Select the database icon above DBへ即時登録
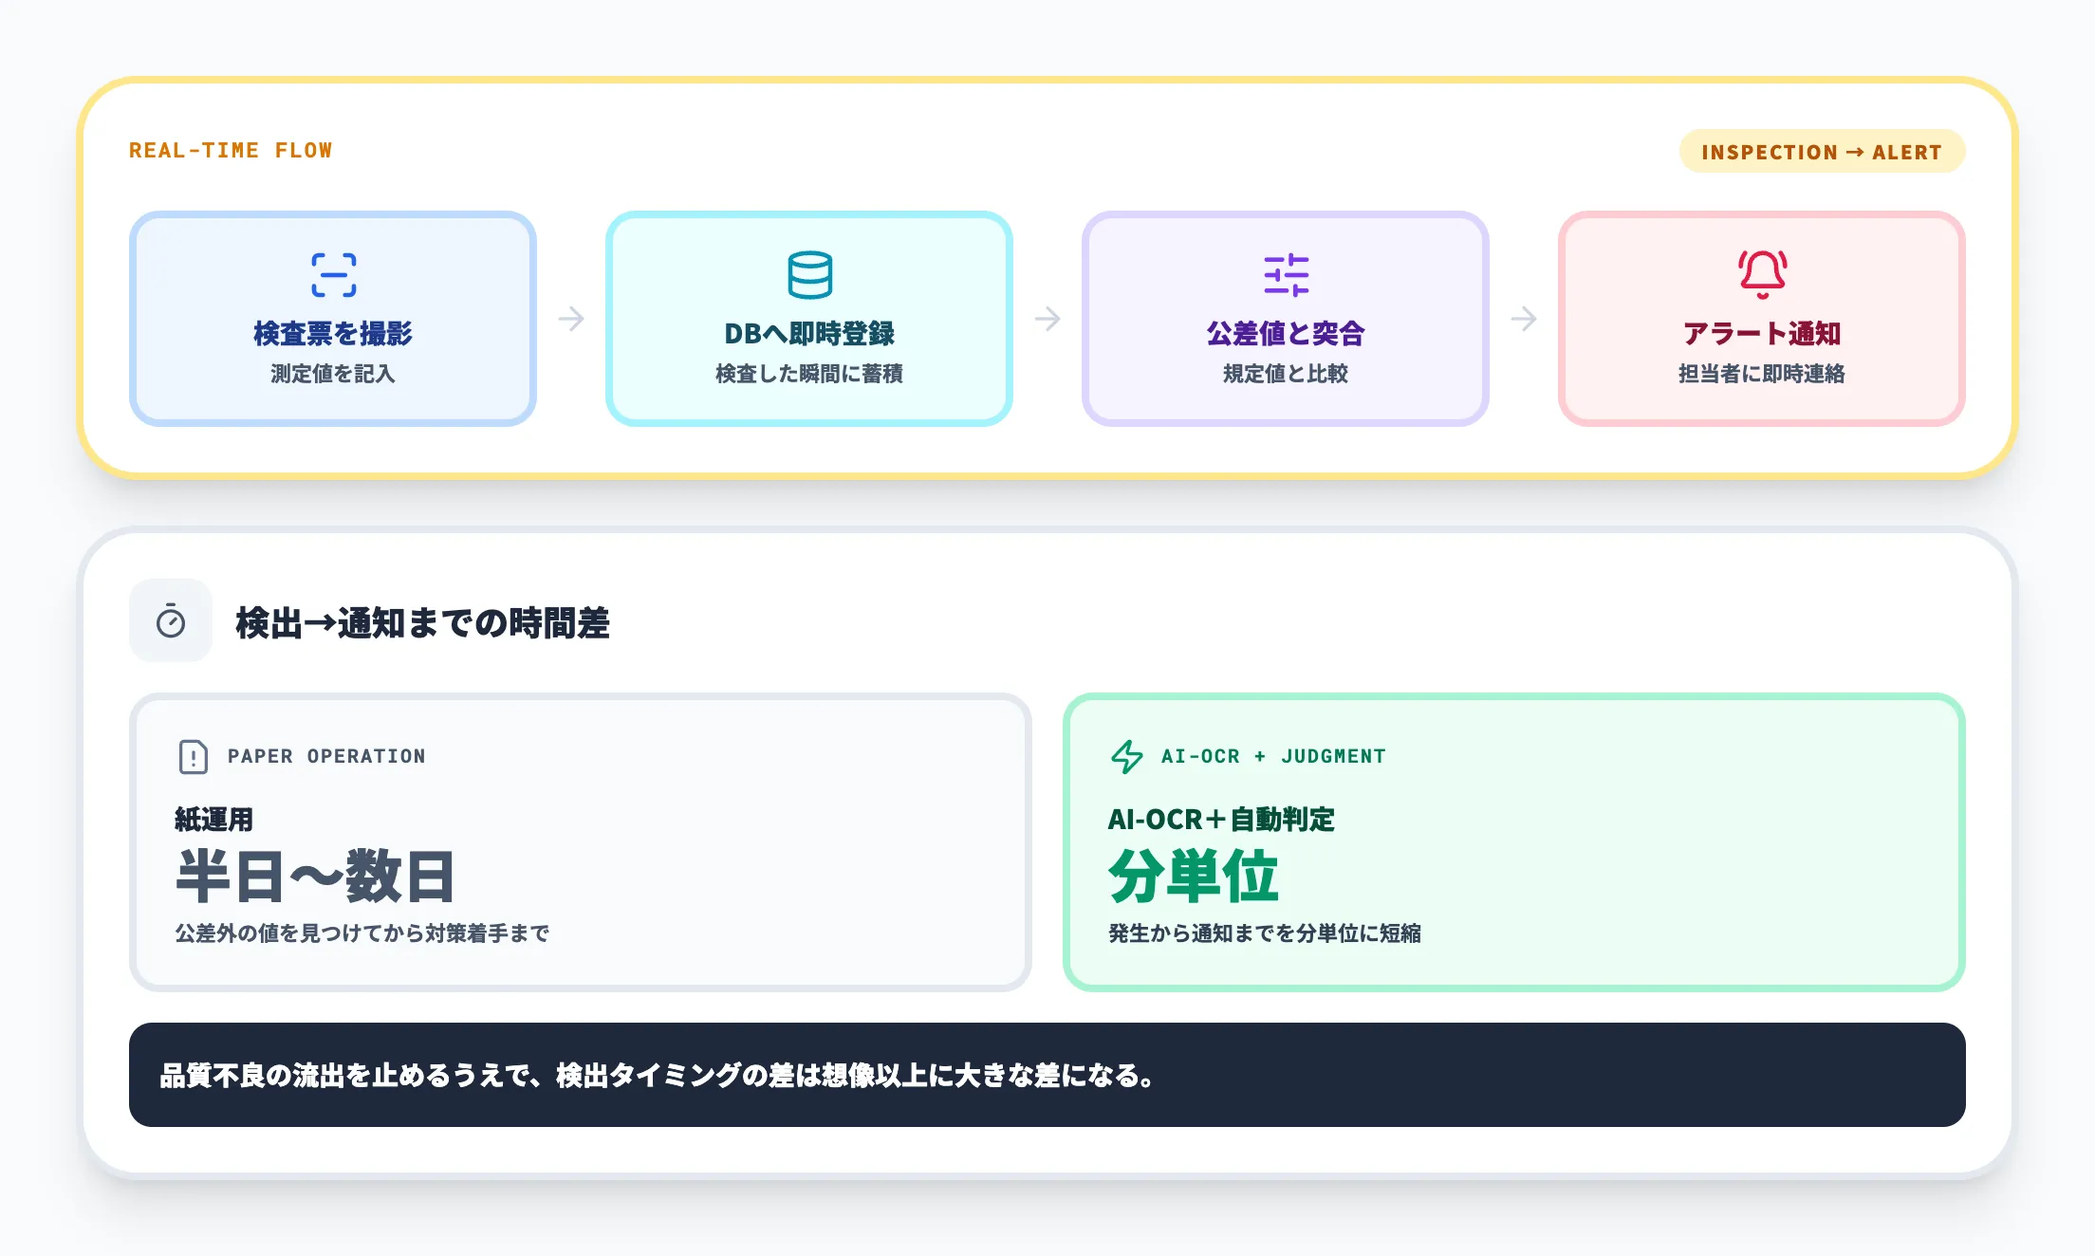Viewport: 2095px width, 1256px height. pyautogui.click(x=809, y=277)
